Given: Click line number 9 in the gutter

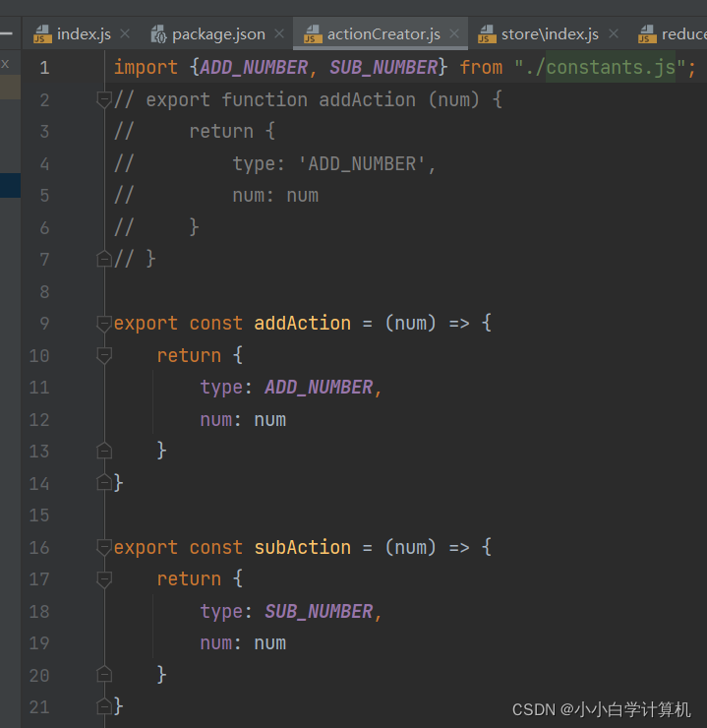Looking at the screenshot, I should point(44,323).
